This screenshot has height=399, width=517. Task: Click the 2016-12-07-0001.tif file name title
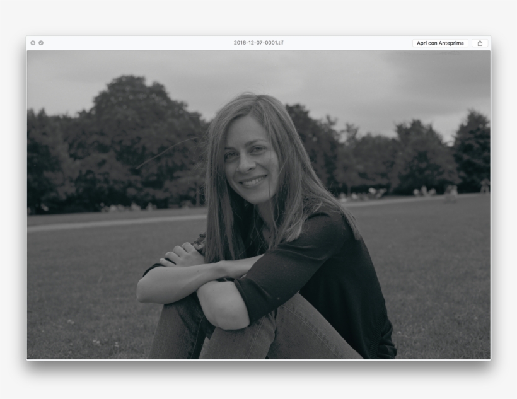coord(258,43)
